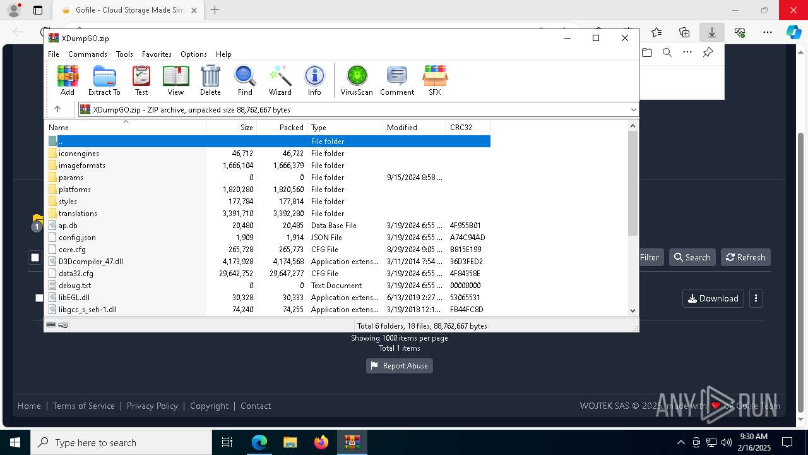
Task: Click the Refresh button
Action: click(x=746, y=257)
